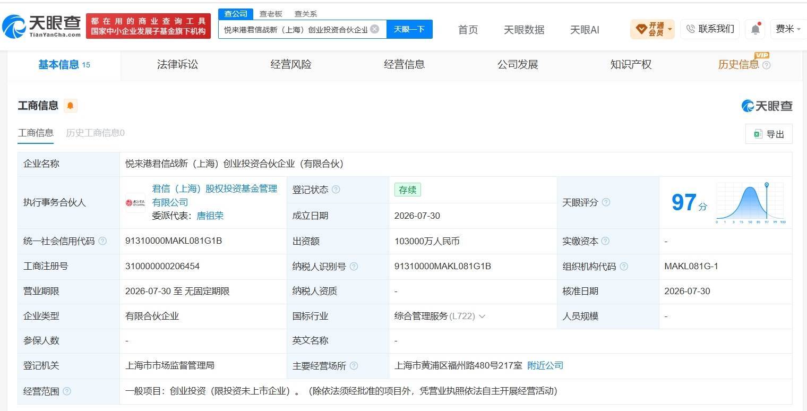Click the 工商注册号 value 310000000206454
The width and height of the screenshot is (807, 411).
162,267
